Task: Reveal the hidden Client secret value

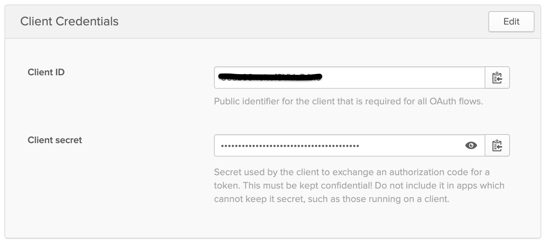Action: (x=471, y=146)
